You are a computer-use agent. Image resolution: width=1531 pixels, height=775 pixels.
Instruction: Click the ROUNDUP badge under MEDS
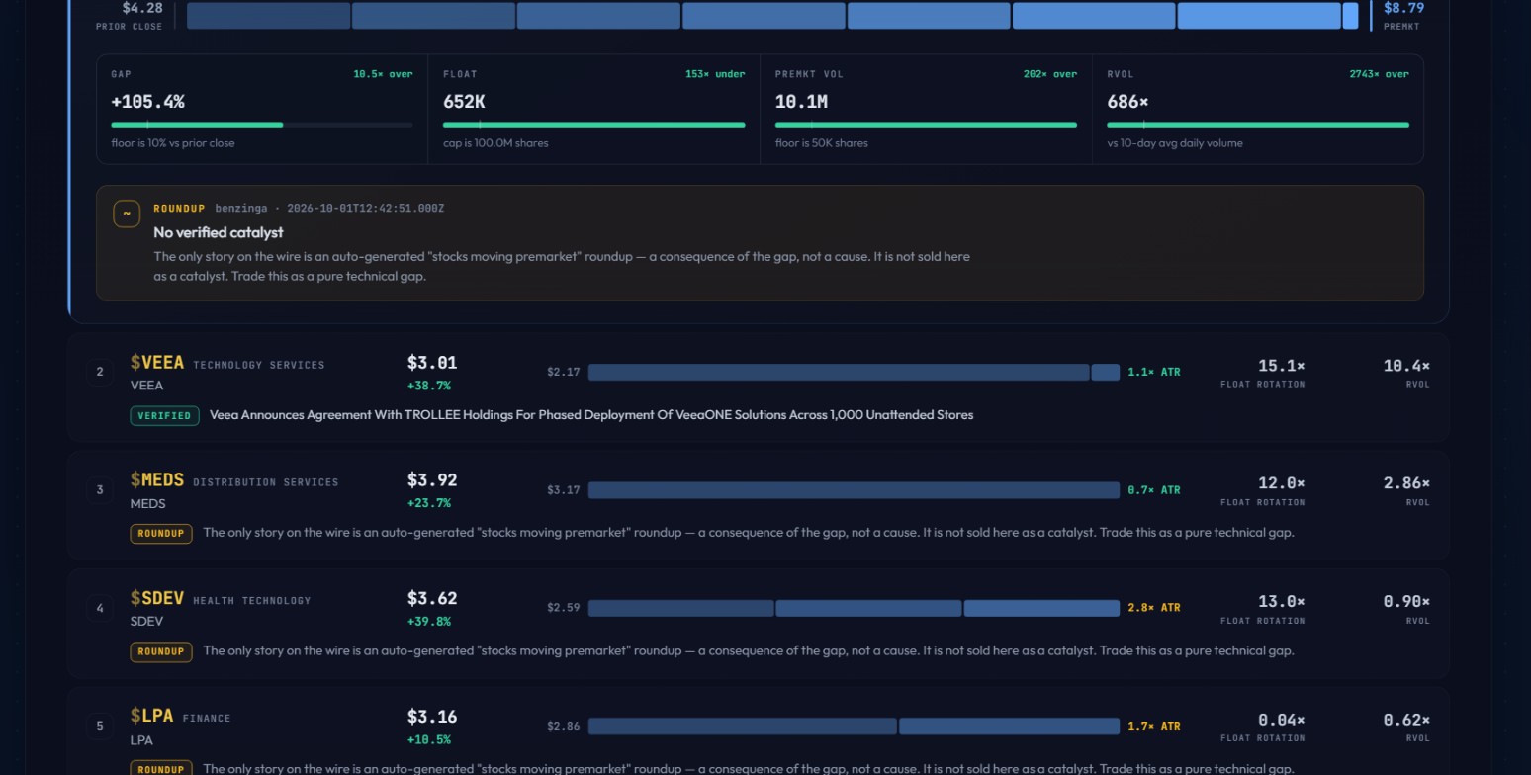coord(161,533)
